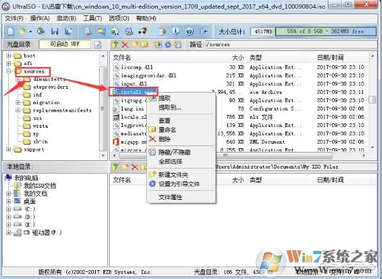The height and width of the screenshot is (279, 382).
Task: Click the green Up arrow in disc toolbar
Action: tap(116, 45)
